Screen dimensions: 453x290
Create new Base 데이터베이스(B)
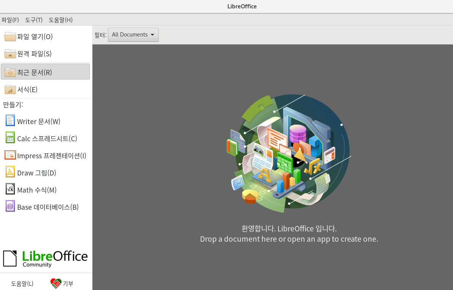48,207
